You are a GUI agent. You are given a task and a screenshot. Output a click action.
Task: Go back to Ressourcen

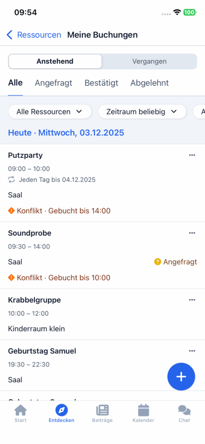click(34, 35)
